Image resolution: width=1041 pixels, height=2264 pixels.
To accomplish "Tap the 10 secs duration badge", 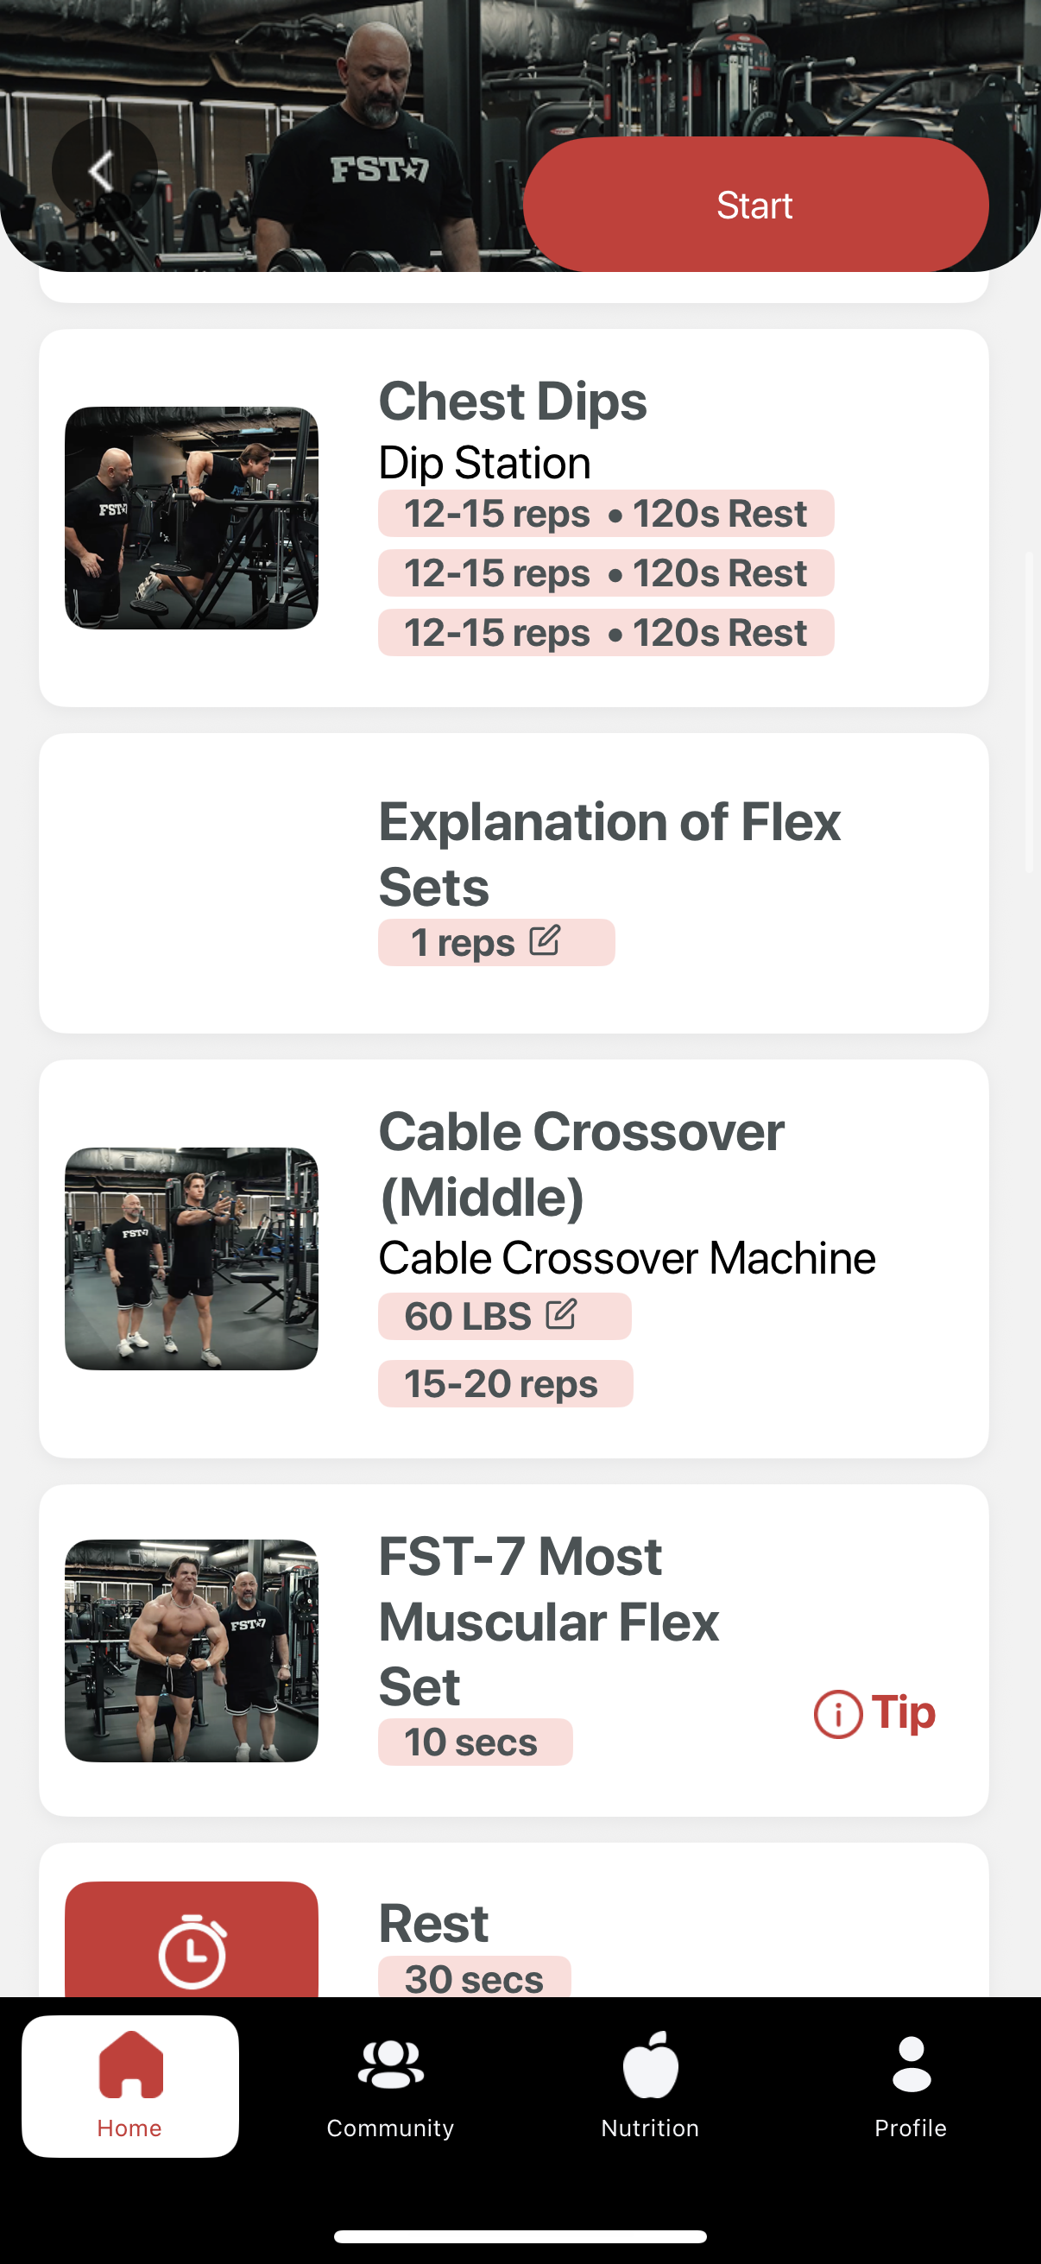I will click(475, 1742).
